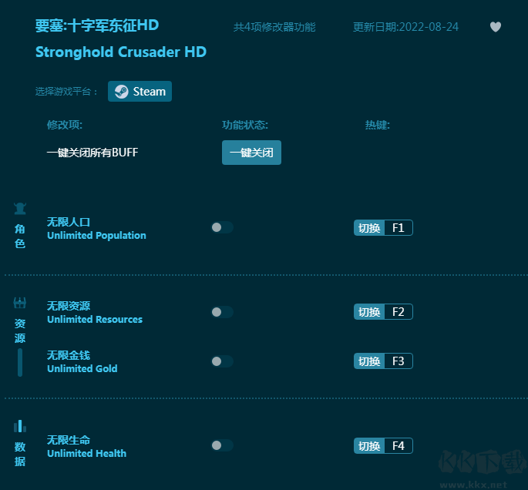Click the F3 切换 hotkey button
The image size is (528, 490).
pyautogui.click(x=383, y=361)
